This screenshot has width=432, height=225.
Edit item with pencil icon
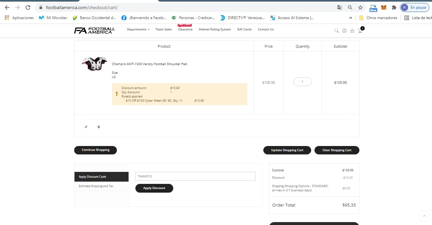(x=86, y=127)
